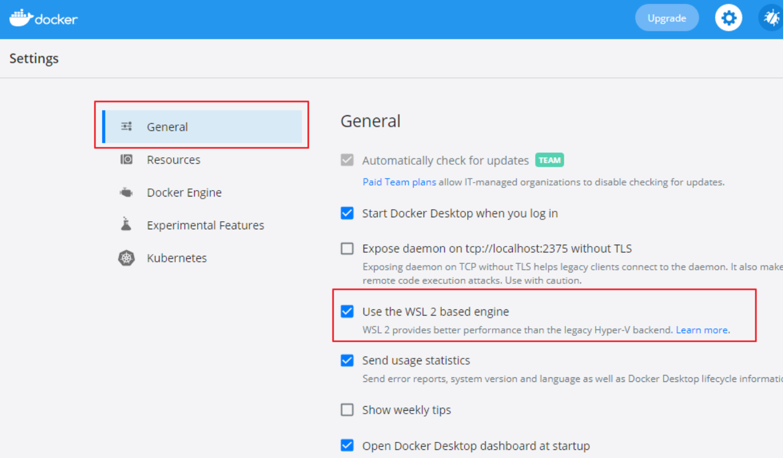Uncheck Open Docker Desktop dashboard at startup
Screen dimensions: 783x458
(347, 445)
